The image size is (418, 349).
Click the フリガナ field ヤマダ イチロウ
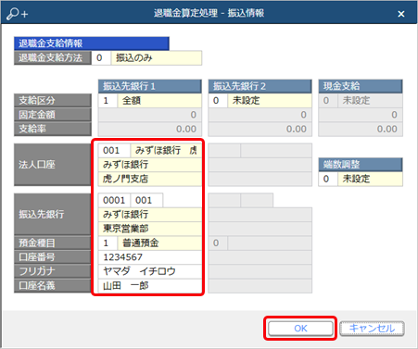point(150,271)
